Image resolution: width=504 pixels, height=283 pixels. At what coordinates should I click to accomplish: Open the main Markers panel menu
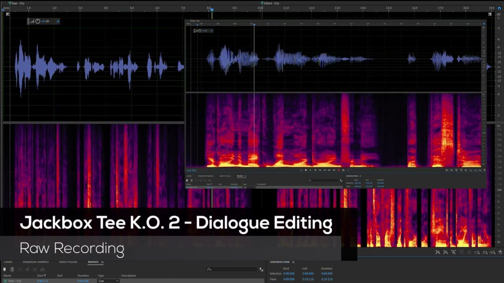(102, 262)
